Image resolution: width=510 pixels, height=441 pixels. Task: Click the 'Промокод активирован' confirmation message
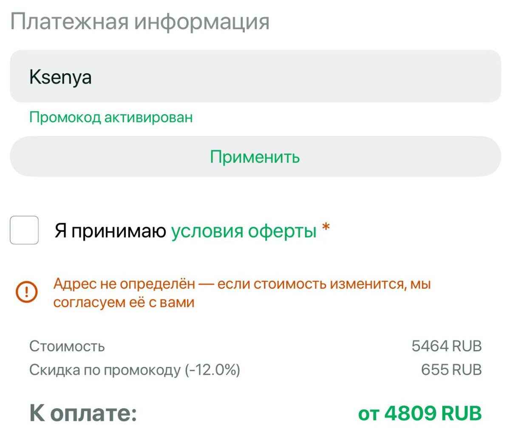[110, 118]
